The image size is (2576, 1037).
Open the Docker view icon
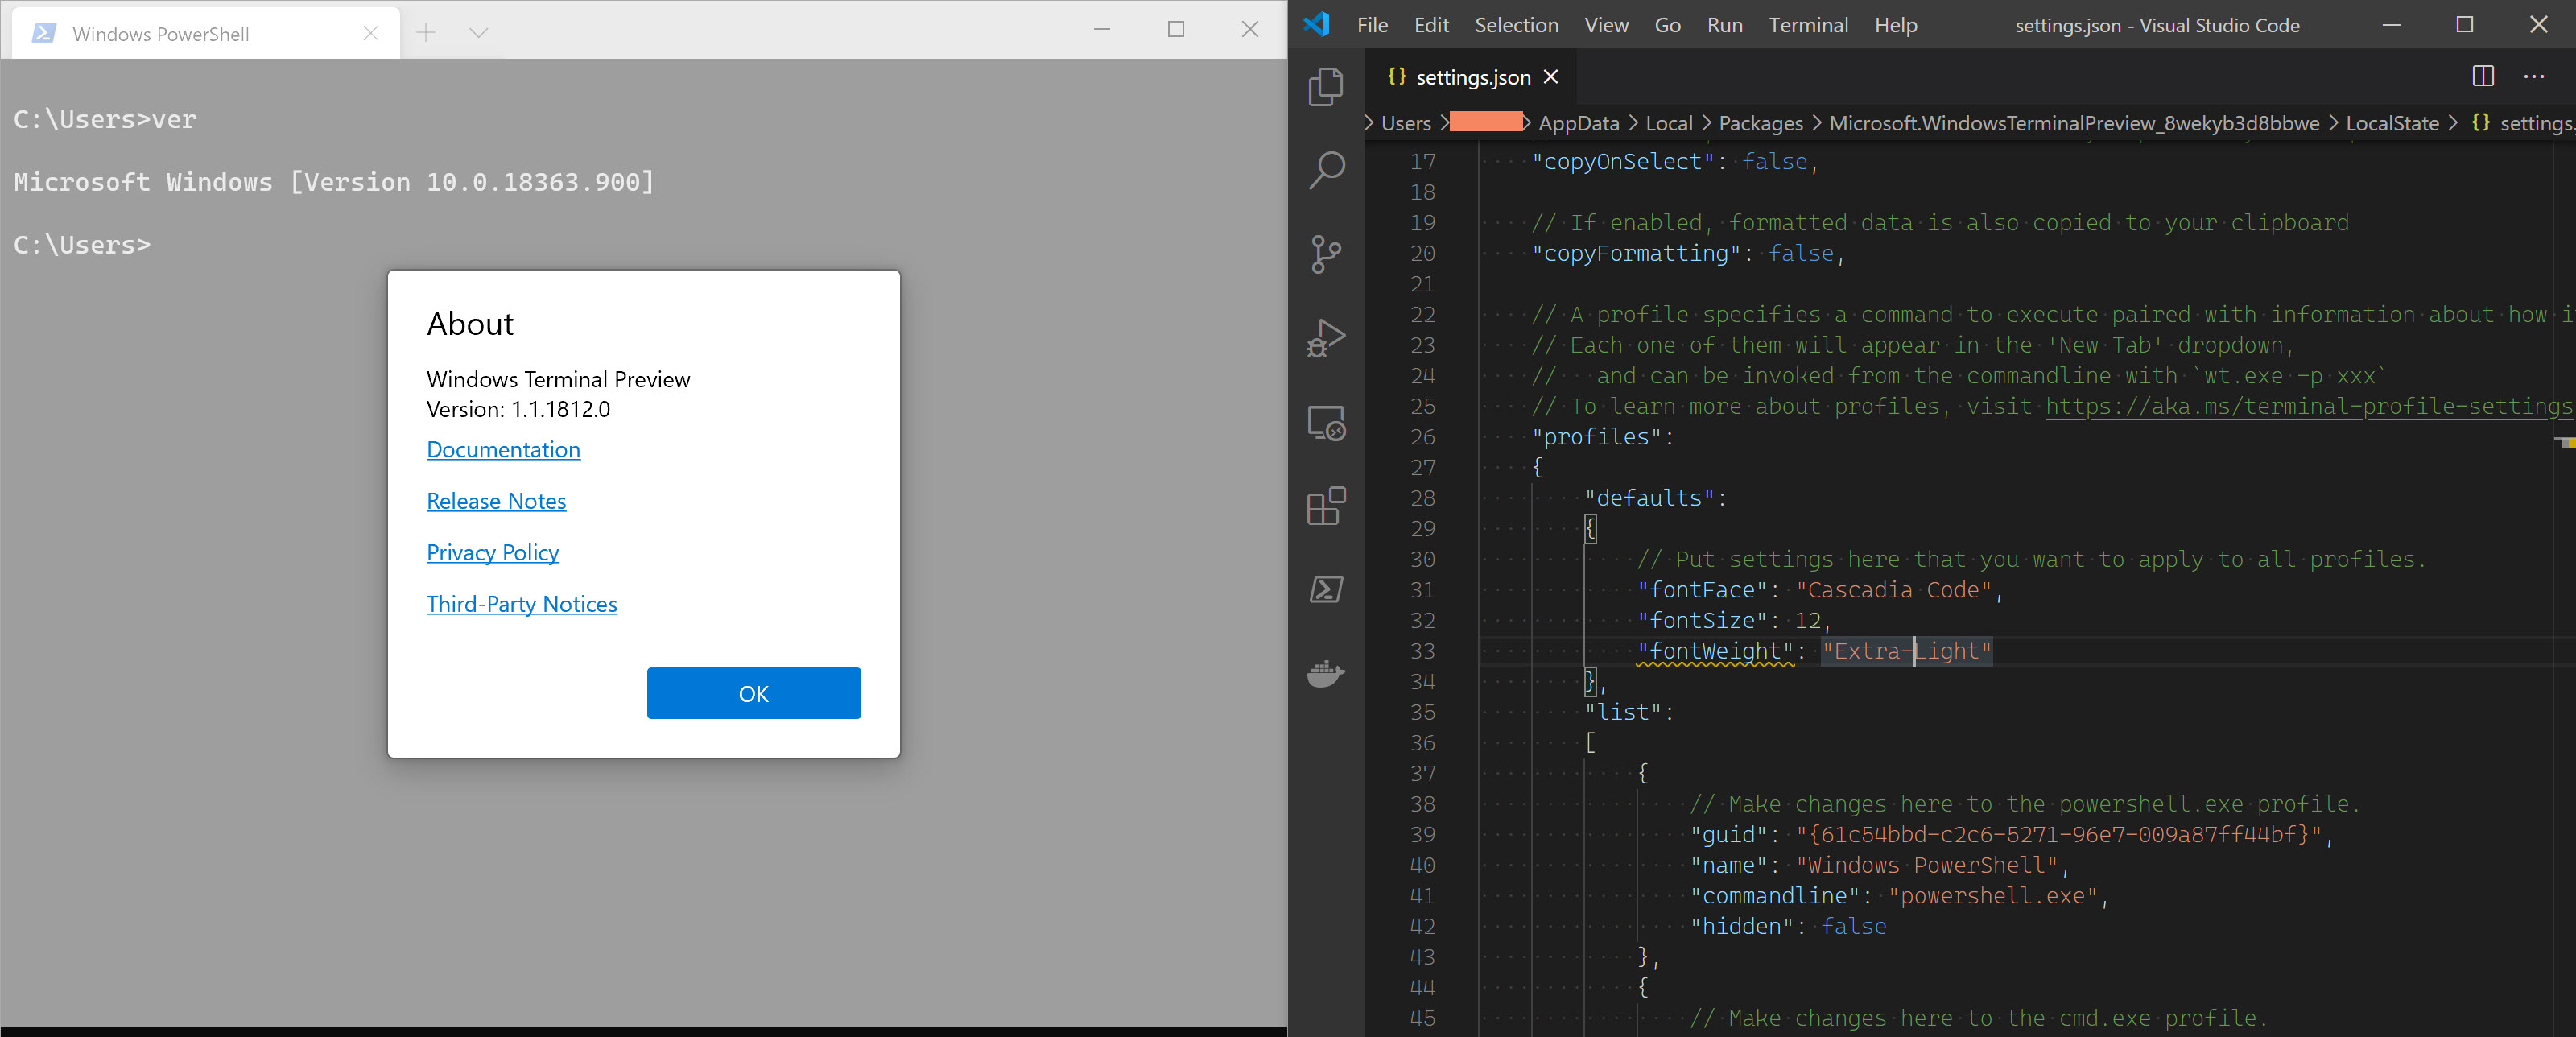pyautogui.click(x=1326, y=674)
